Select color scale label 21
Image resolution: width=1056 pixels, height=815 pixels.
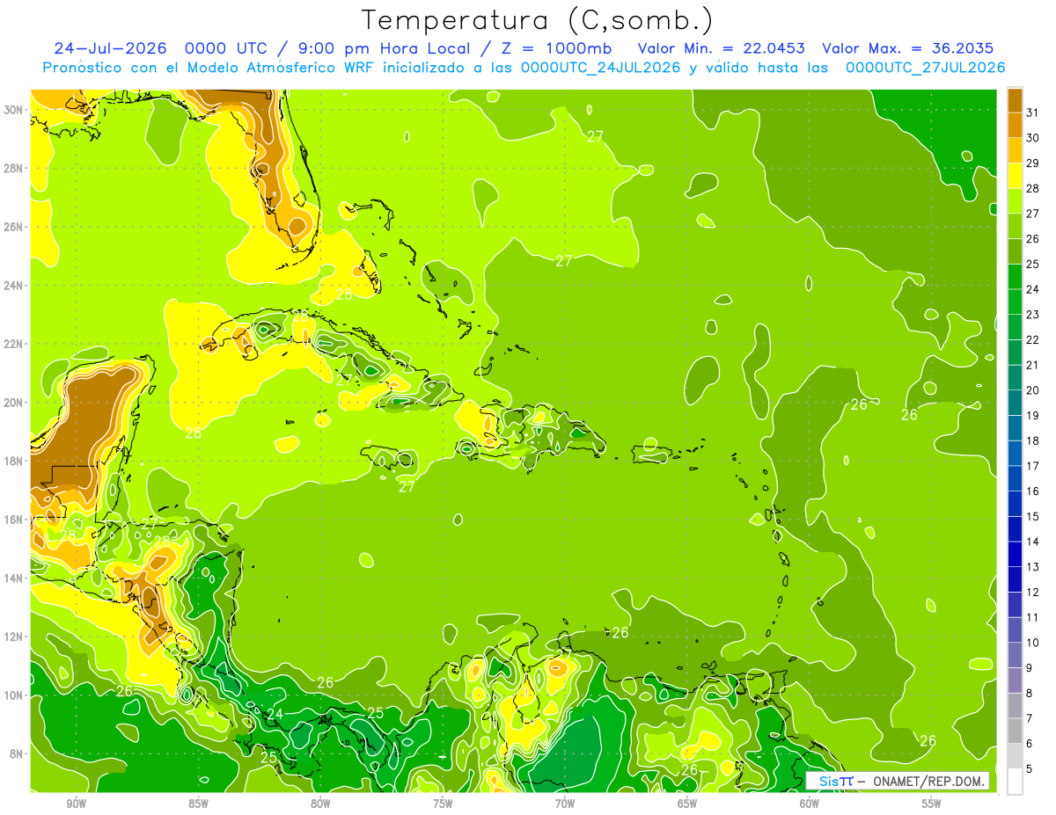[1032, 365]
